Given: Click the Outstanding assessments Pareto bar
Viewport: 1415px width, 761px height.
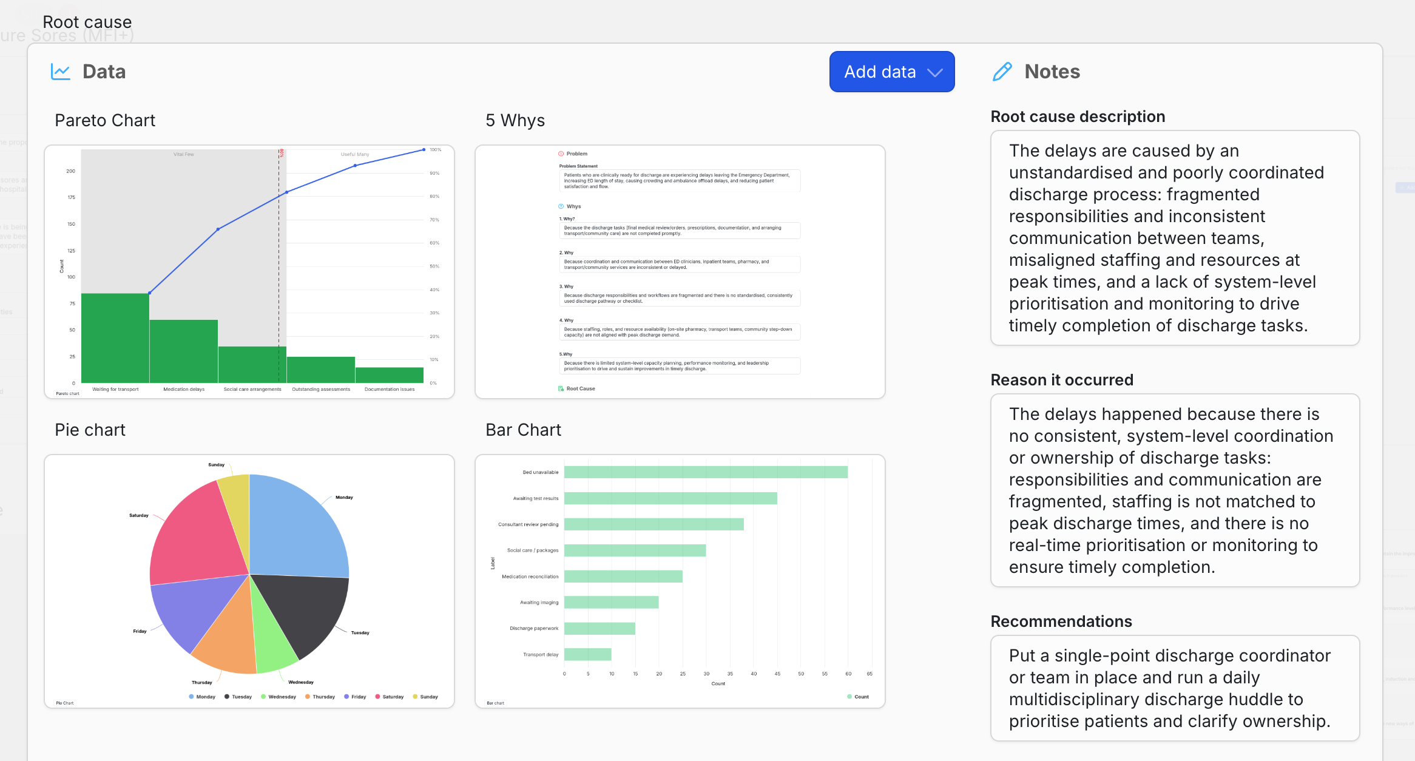Looking at the screenshot, I should (321, 370).
